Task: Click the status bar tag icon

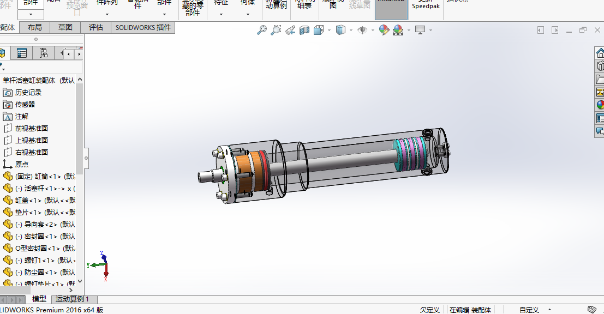Action: pyautogui.click(x=592, y=310)
